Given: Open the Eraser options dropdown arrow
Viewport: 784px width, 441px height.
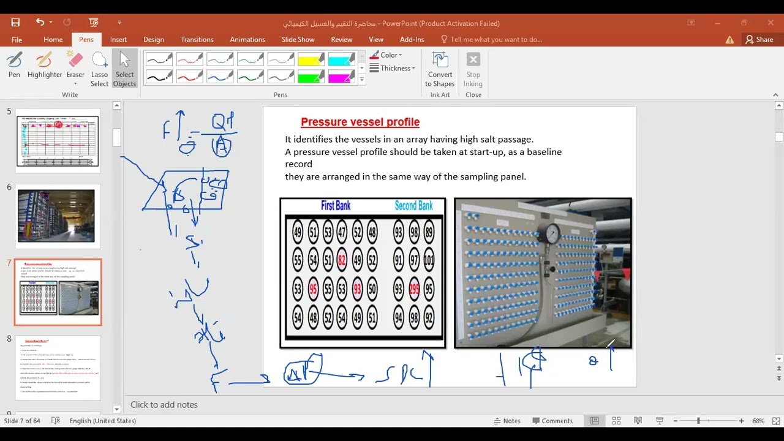Looking at the screenshot, I should 75,84.
